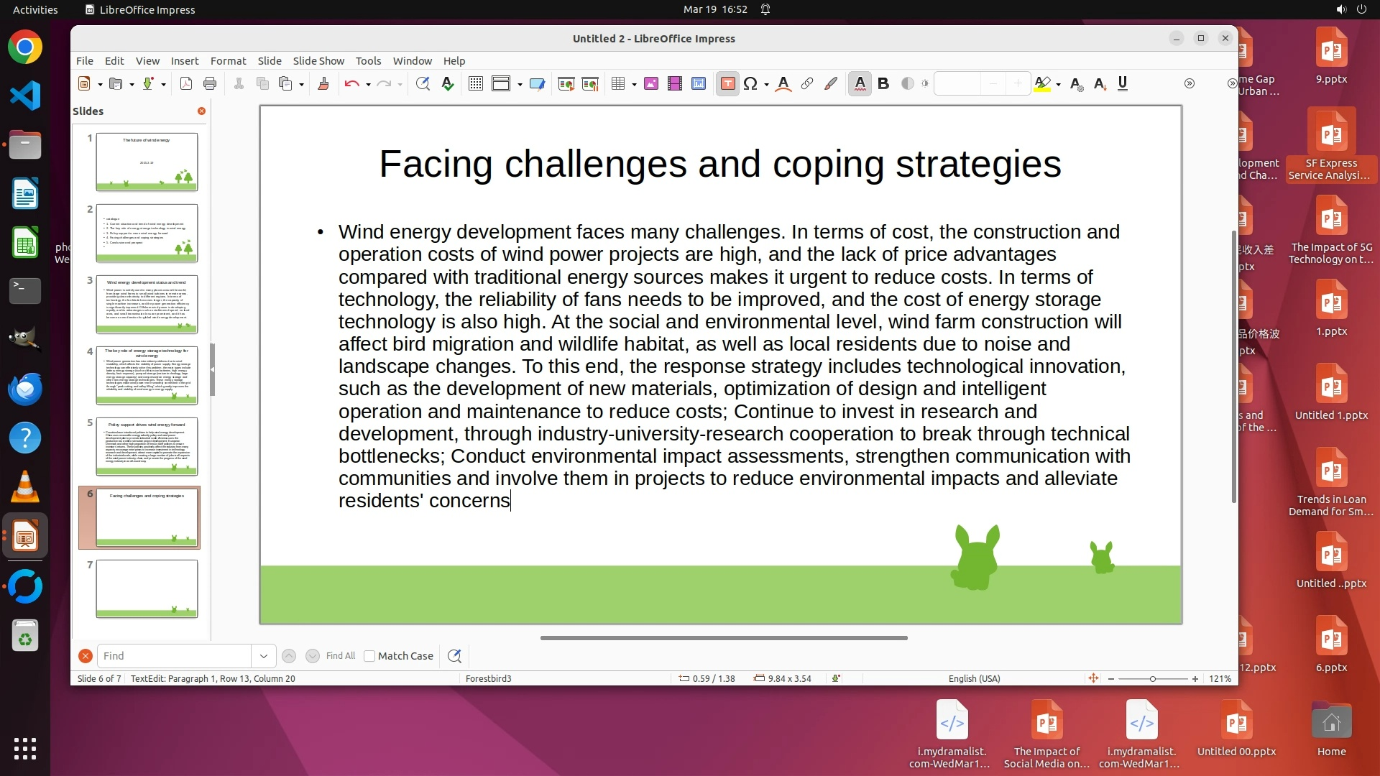Click the Clone Formatting paintbrush icon
The image size is (1380, 776).
pyautogui.click(x=323, y=84)
